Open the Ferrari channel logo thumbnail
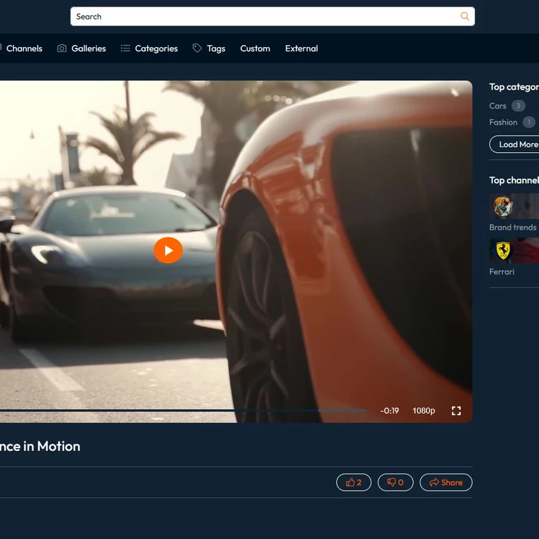Viewport: 539px width, 539px height. [503, 251]
